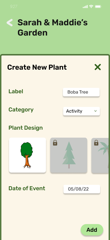Tap the Category label text
Viewport: 110px width, 240px height.
click(x=21, y=110)
